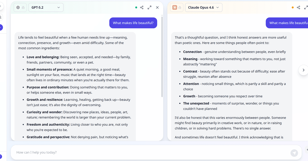Click the Claude logo icon in right panel
The width and height of the screenshot is (308, 161).
[x=175, y=8]
